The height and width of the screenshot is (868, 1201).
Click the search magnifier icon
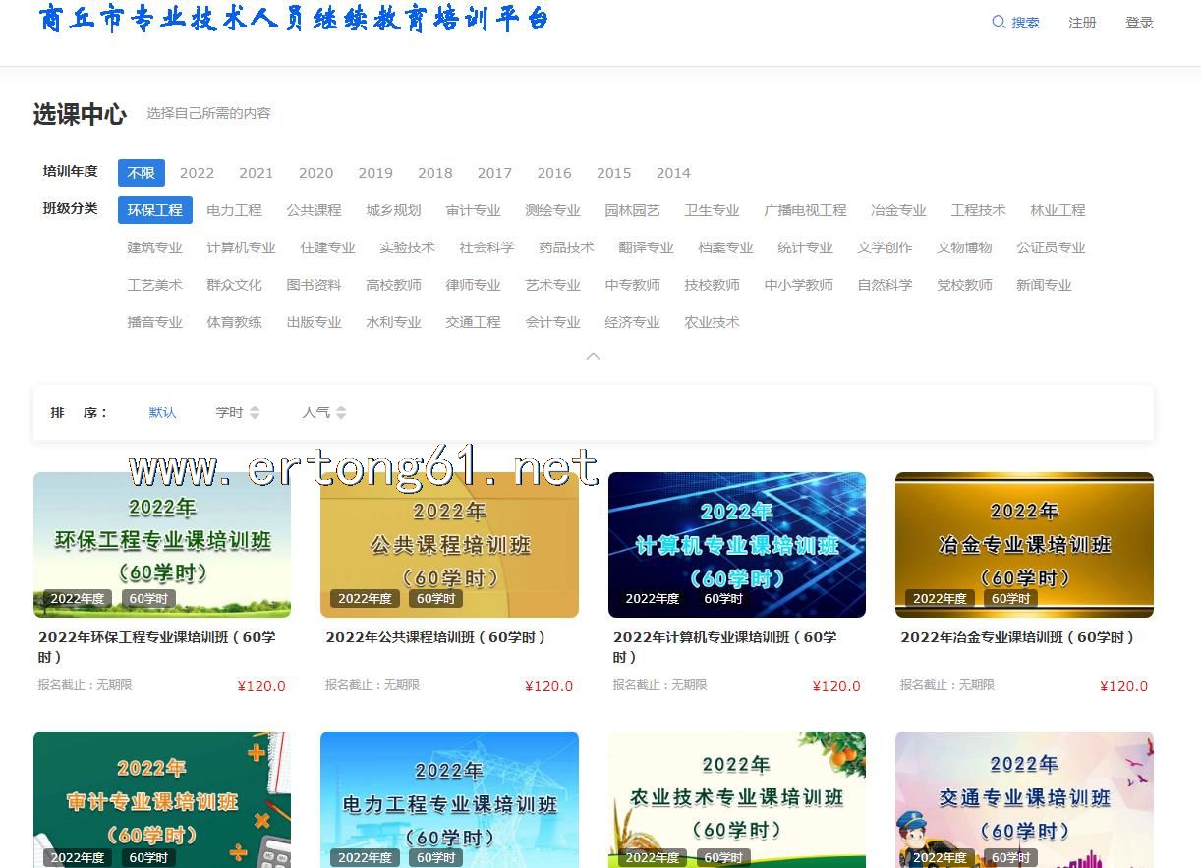(999, 23)
